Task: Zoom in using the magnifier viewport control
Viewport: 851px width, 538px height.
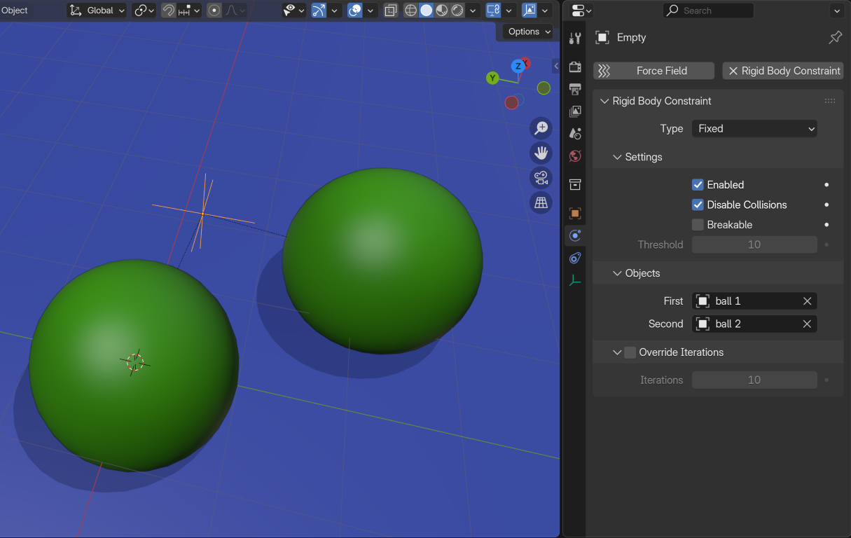Action: 541,127
